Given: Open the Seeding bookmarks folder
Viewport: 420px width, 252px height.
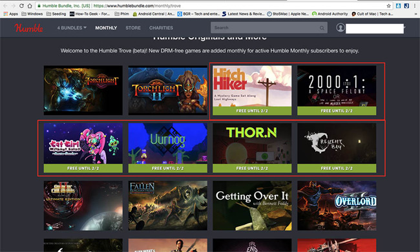Looking at the screenshot, I should (56, 14).
